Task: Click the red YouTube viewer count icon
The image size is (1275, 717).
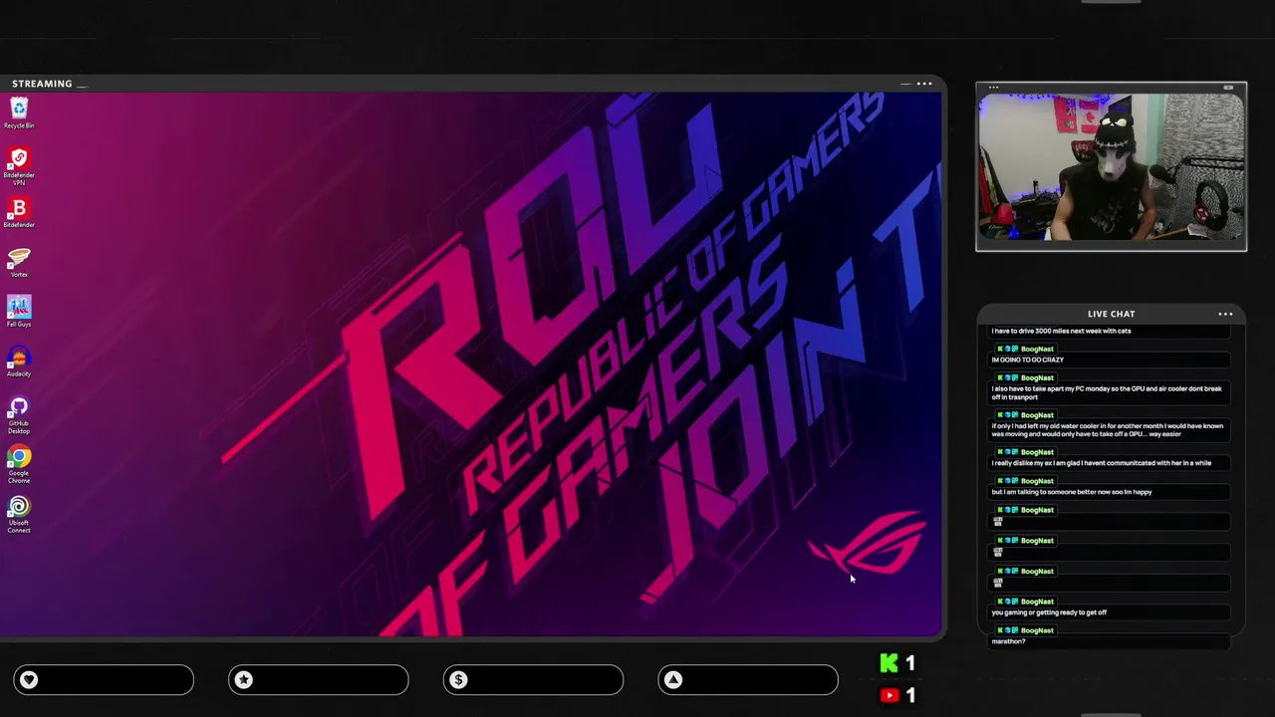Action: (890, 695)
